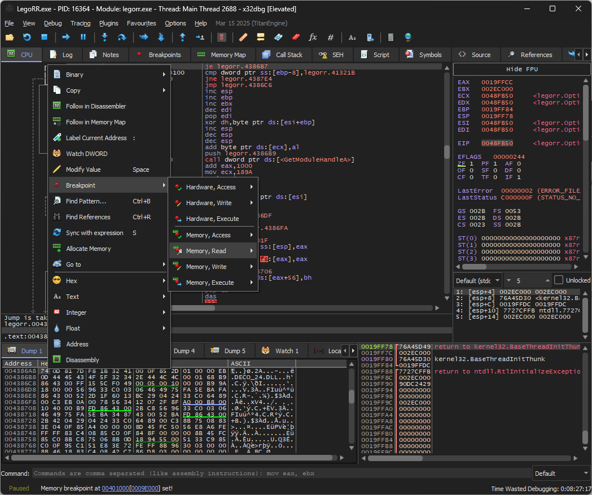This screenshot has width=592, height=495.
Task: Switch to the Breakpoints tab
Action: point(159,55)
